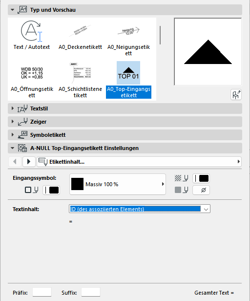Click the black Massiv fill preview square

[x=77, y=184]
